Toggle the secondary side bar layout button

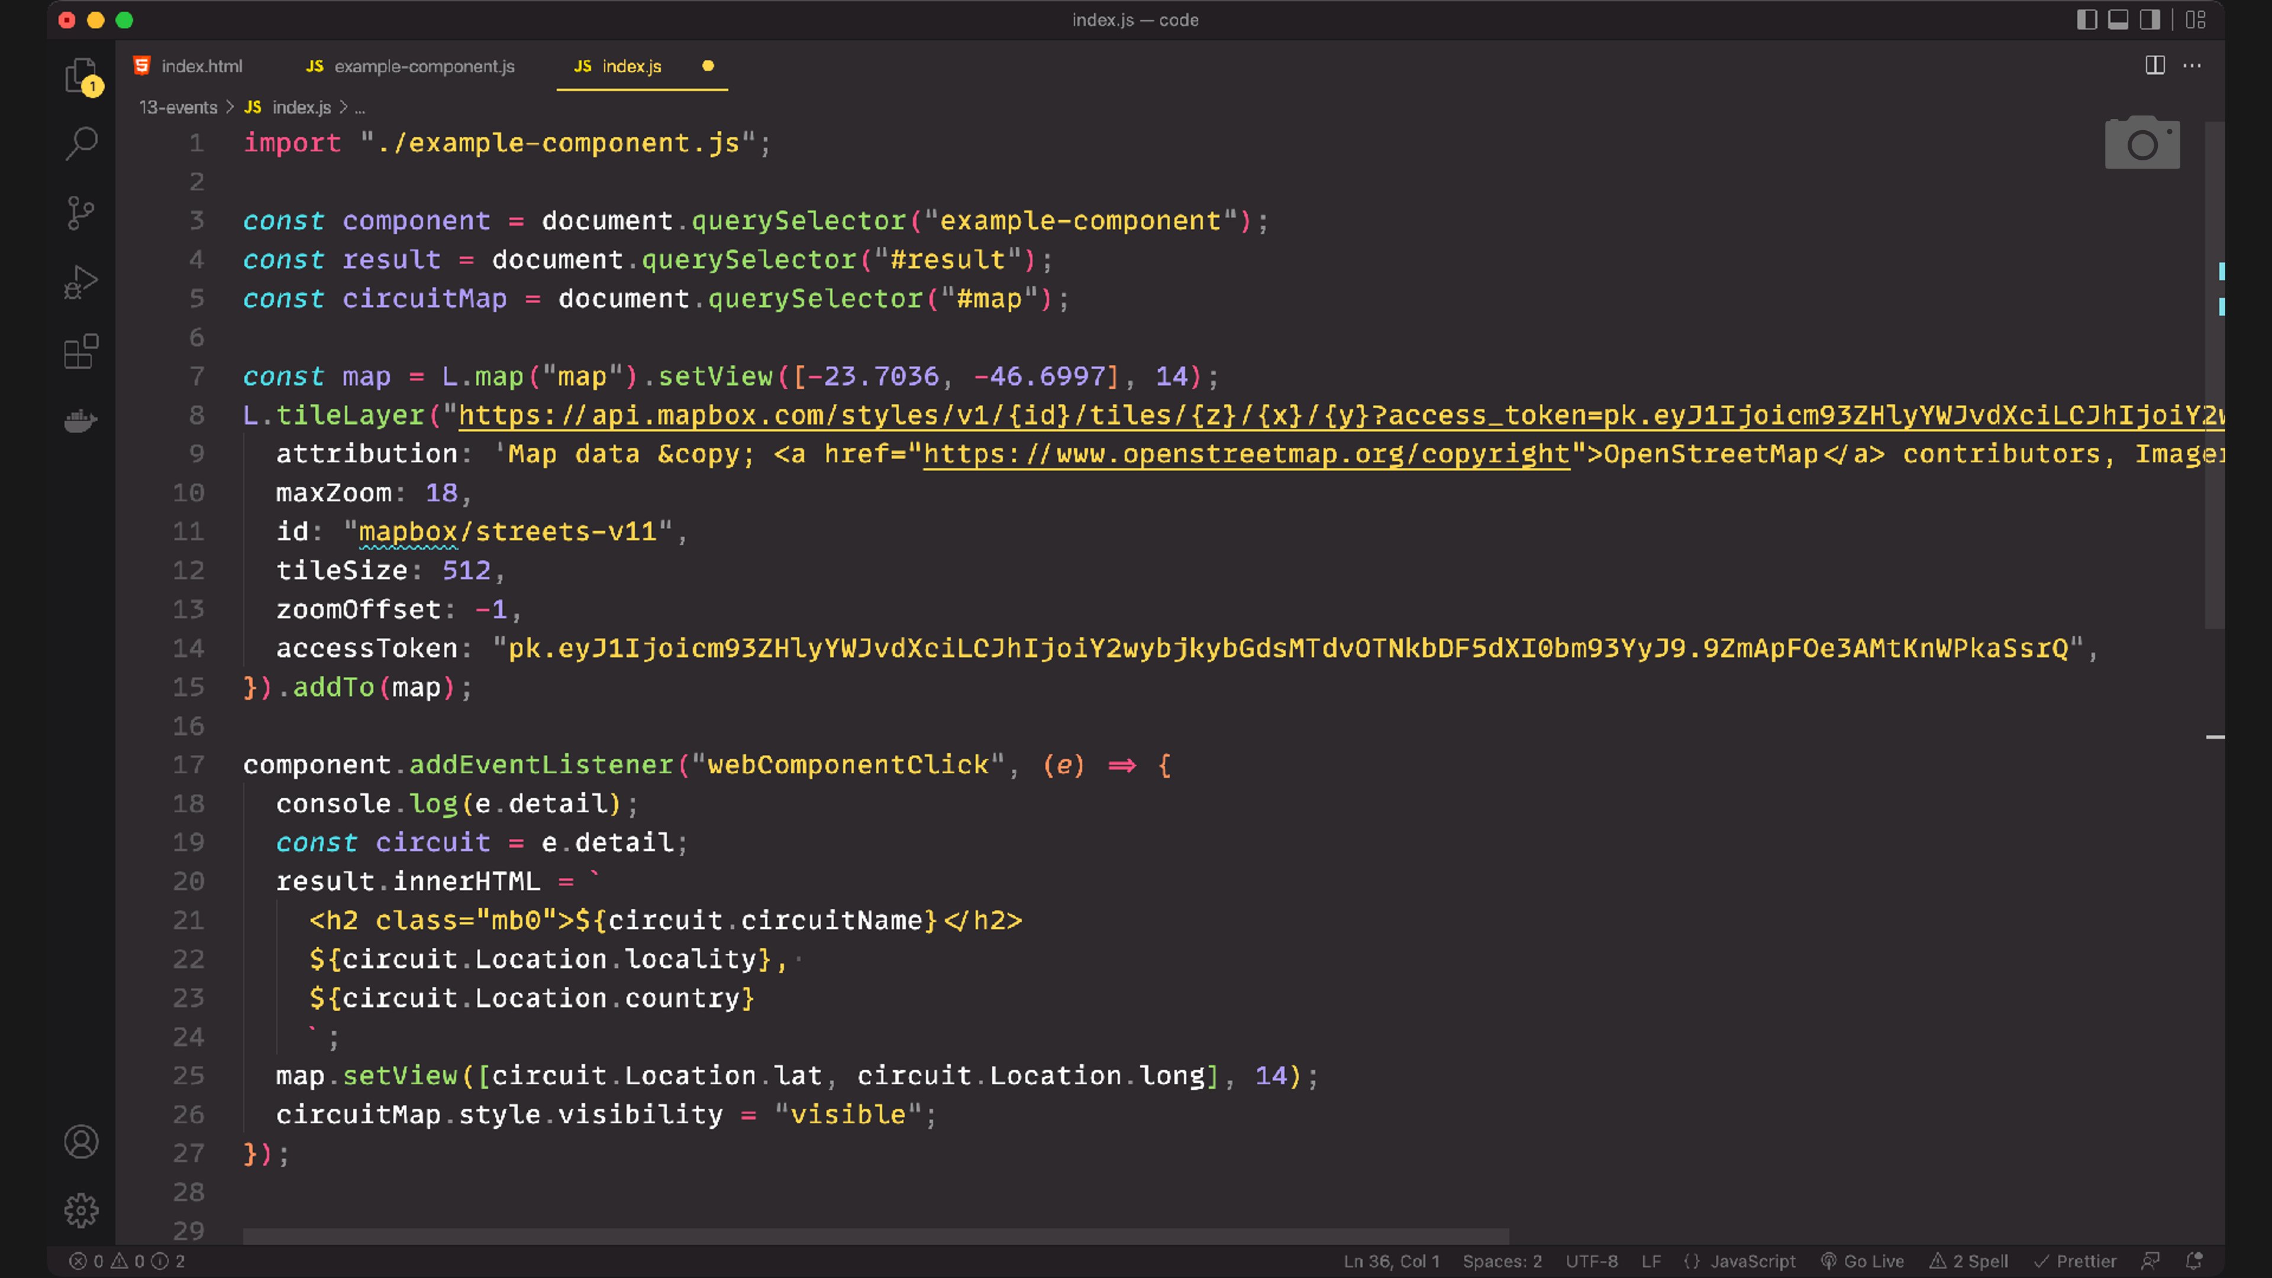pos(2150,20)
